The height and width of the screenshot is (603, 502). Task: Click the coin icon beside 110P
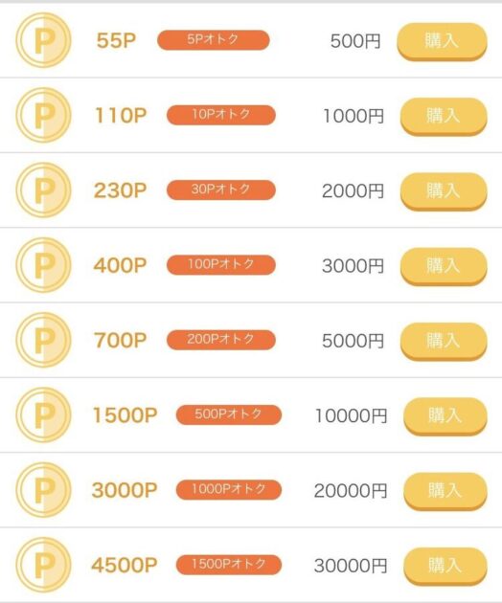(43, 115)
